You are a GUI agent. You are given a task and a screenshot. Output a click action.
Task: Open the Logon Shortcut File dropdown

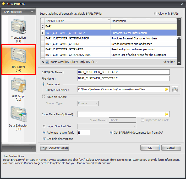(x=134, y=126)
